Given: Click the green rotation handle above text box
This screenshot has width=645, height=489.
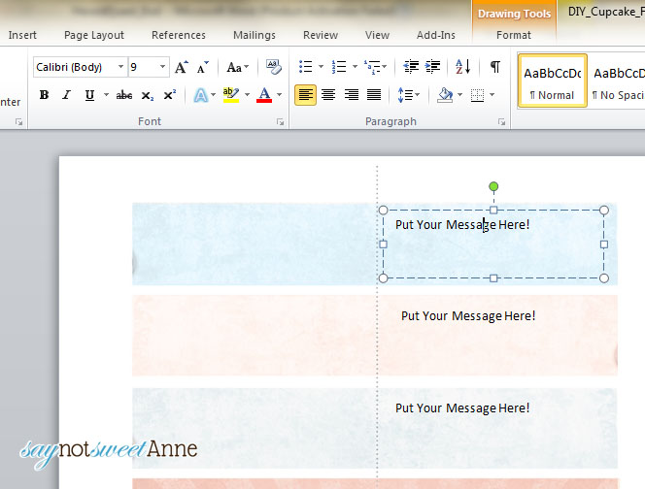Looking at the screenshot, I should 493,187.
